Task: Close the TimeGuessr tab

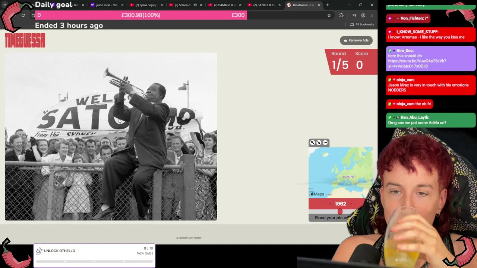Action: 319,5
